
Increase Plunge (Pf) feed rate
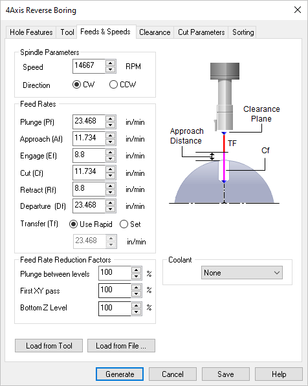(111, 119)
